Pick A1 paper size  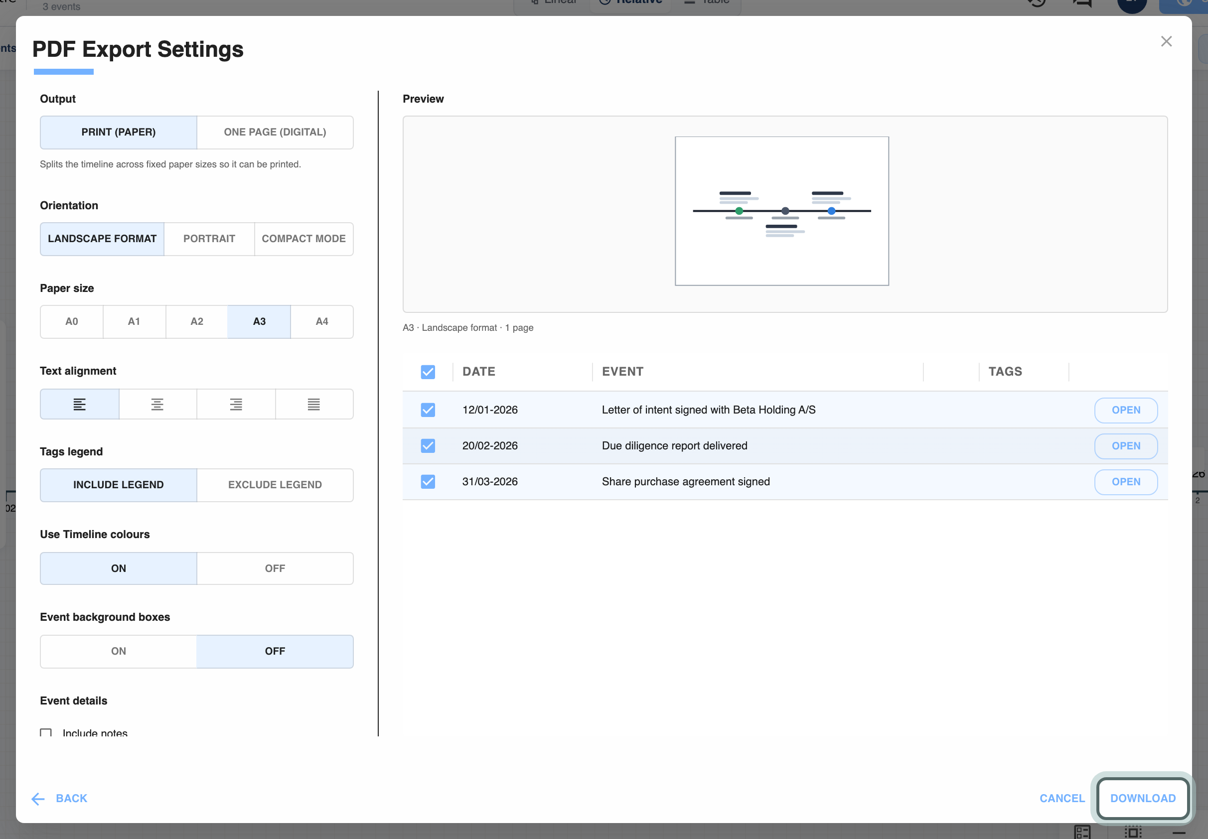click(134, 322)
